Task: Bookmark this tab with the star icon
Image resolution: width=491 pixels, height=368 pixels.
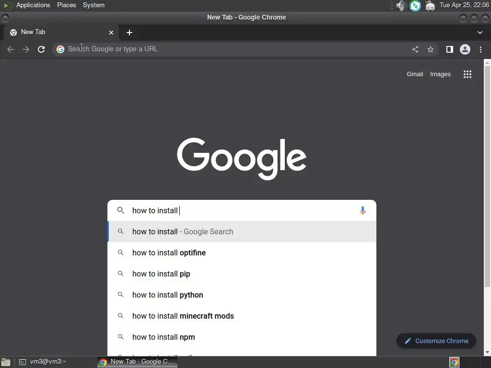Action: (431, 49)
